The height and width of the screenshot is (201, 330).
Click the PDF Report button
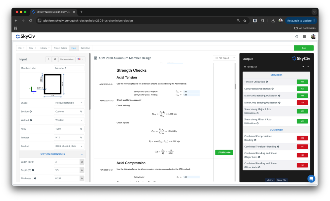click(x=222, y=58)
